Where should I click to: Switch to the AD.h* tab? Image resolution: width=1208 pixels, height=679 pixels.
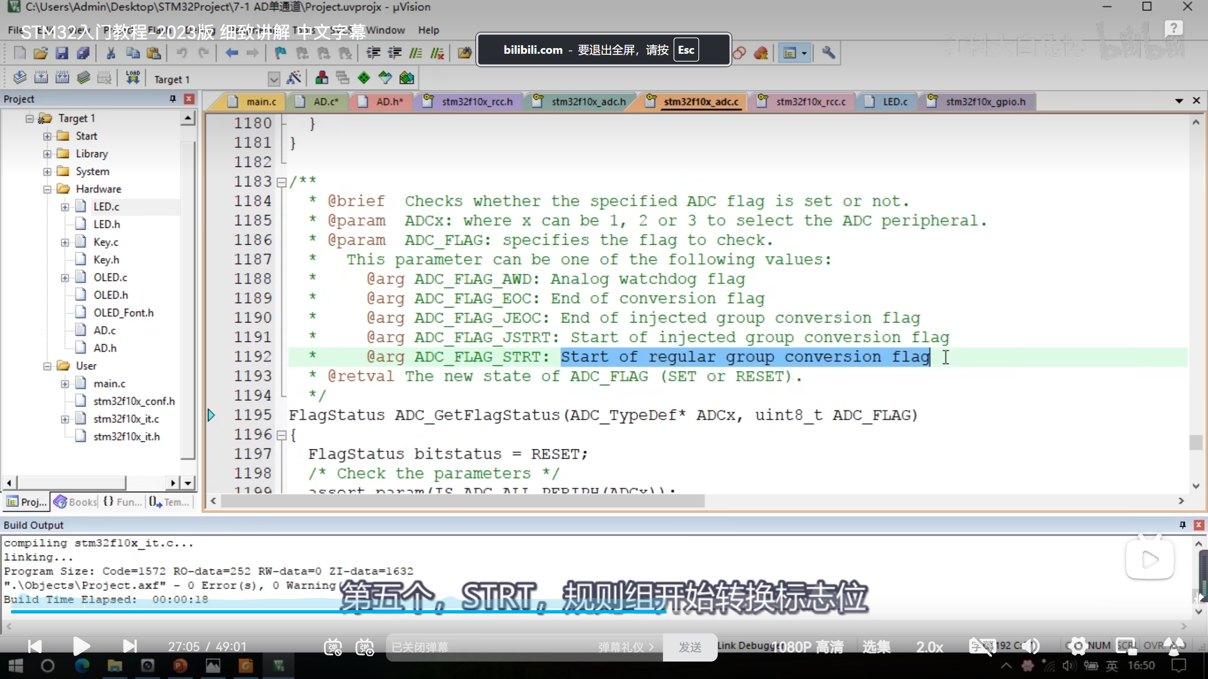click(x=382, y=101)
